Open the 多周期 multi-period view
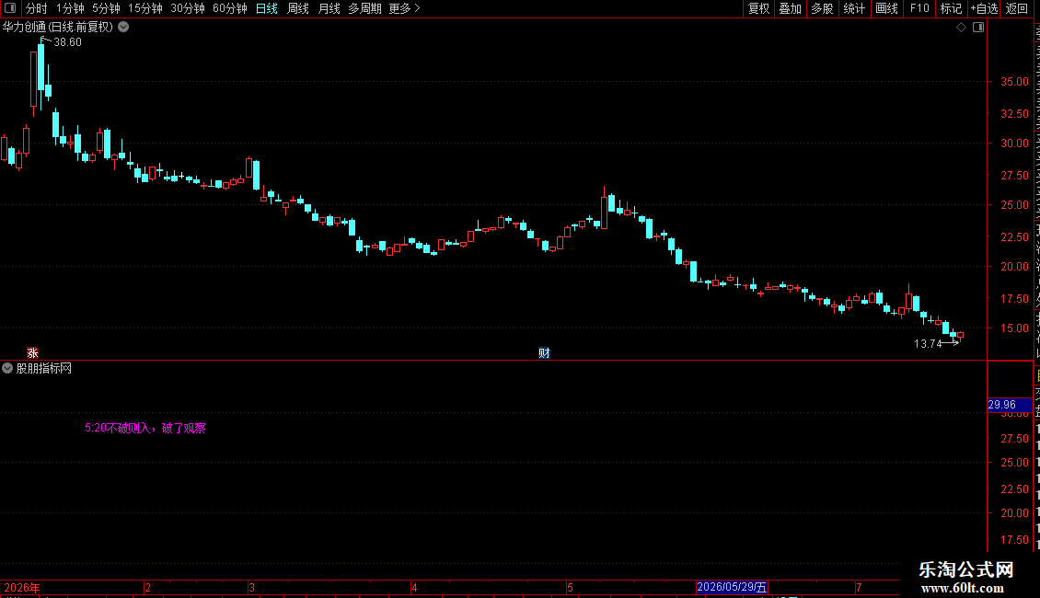1040x598 pixels. tap(364, 8)
